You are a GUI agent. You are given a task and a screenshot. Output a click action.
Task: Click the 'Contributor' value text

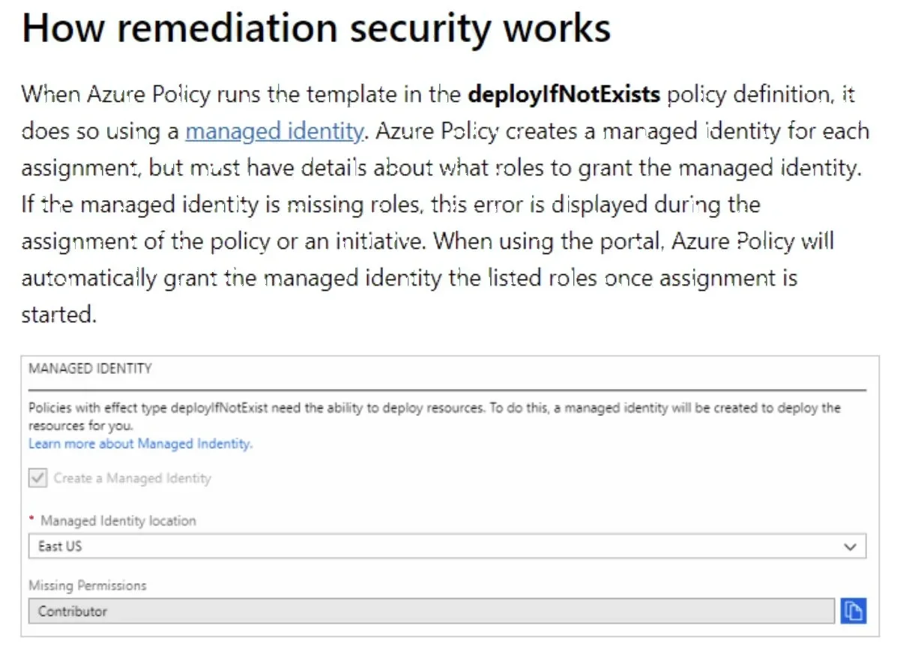(x=73, y=612)
